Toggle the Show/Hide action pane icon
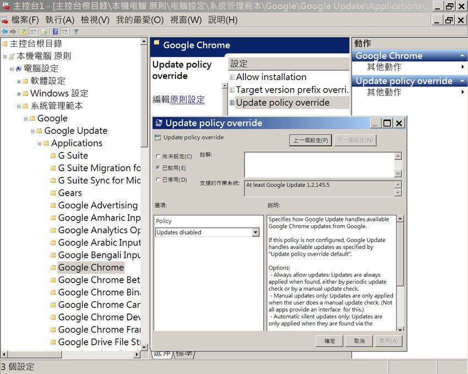Image resolution: width=468 pixels, height=374 pixels. [x=64, y=31]
